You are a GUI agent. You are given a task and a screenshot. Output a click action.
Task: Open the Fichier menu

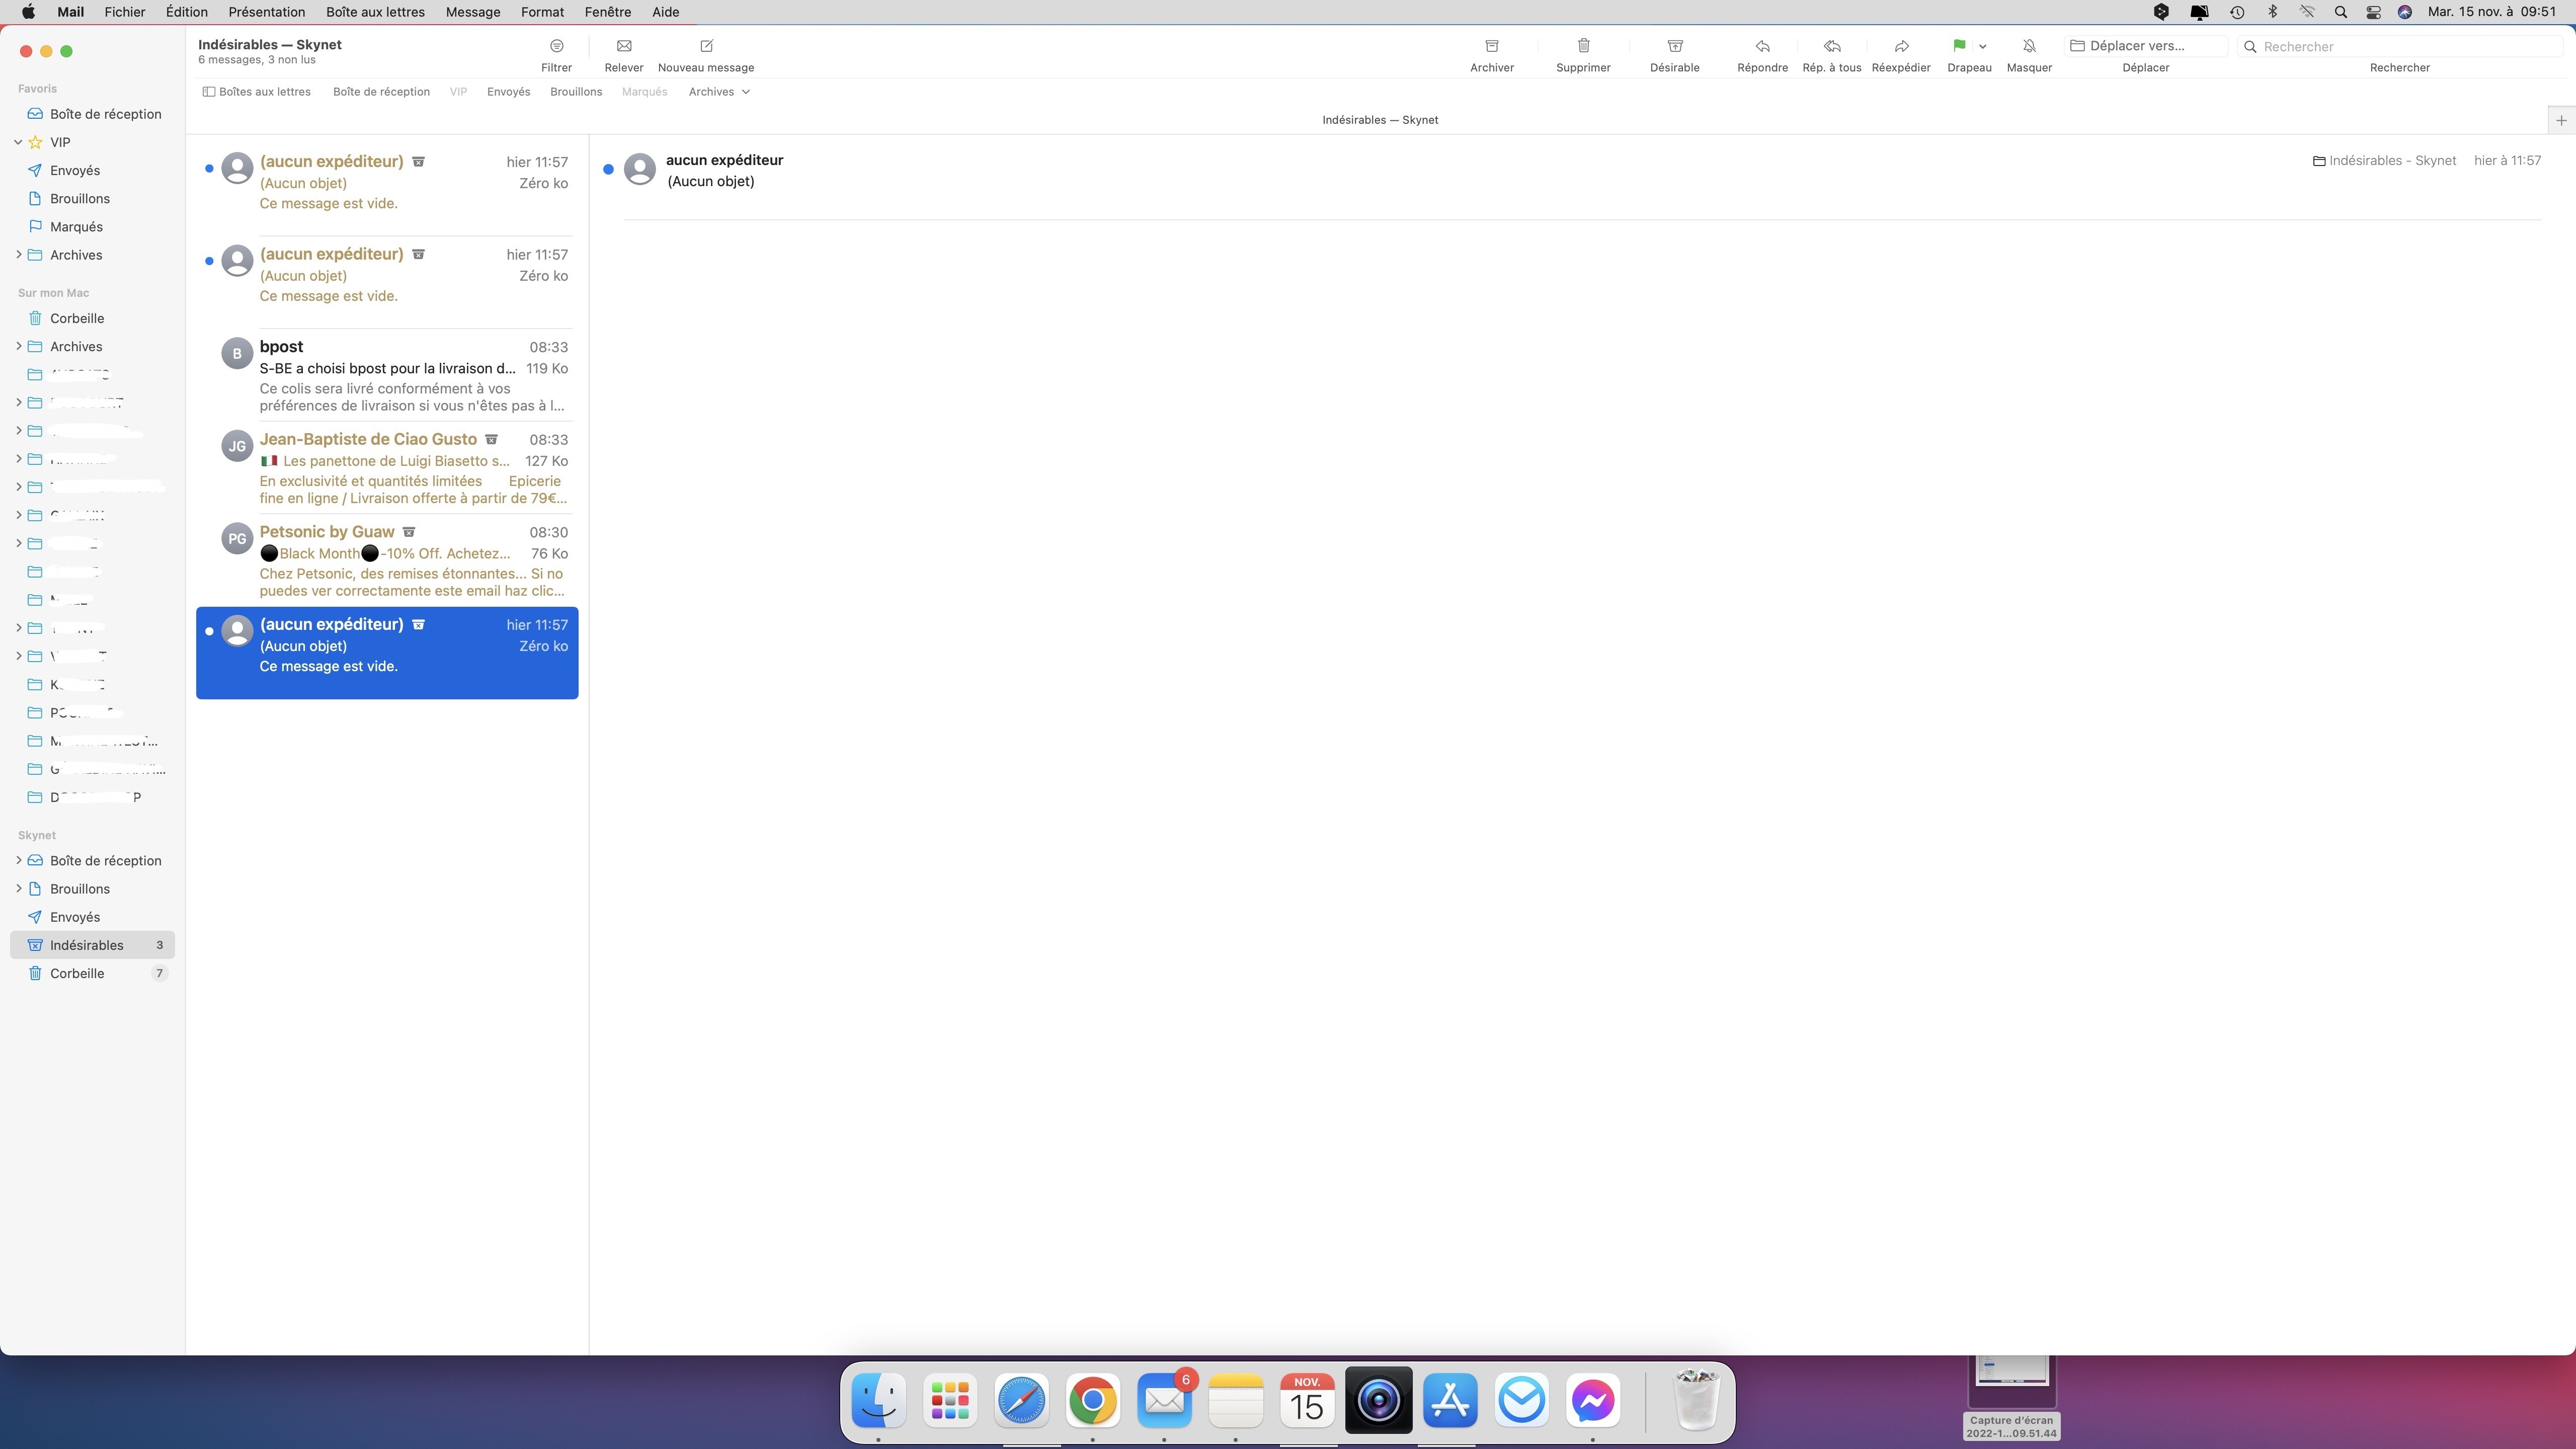(x=124, y=12)
